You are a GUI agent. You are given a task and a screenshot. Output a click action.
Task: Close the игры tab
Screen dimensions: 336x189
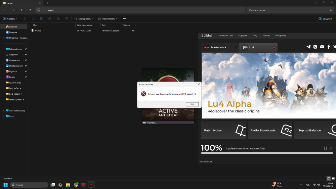point(40,3)
